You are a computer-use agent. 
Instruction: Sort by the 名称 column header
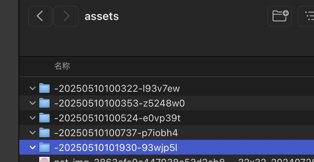(62, 66)
